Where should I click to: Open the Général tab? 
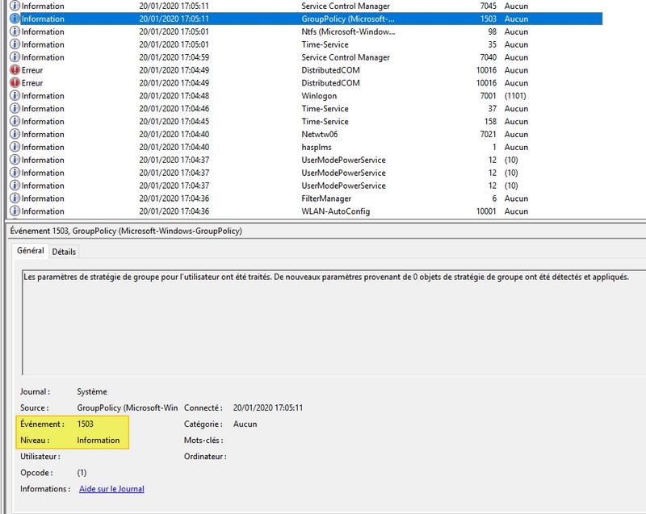(x=31, y=252)
